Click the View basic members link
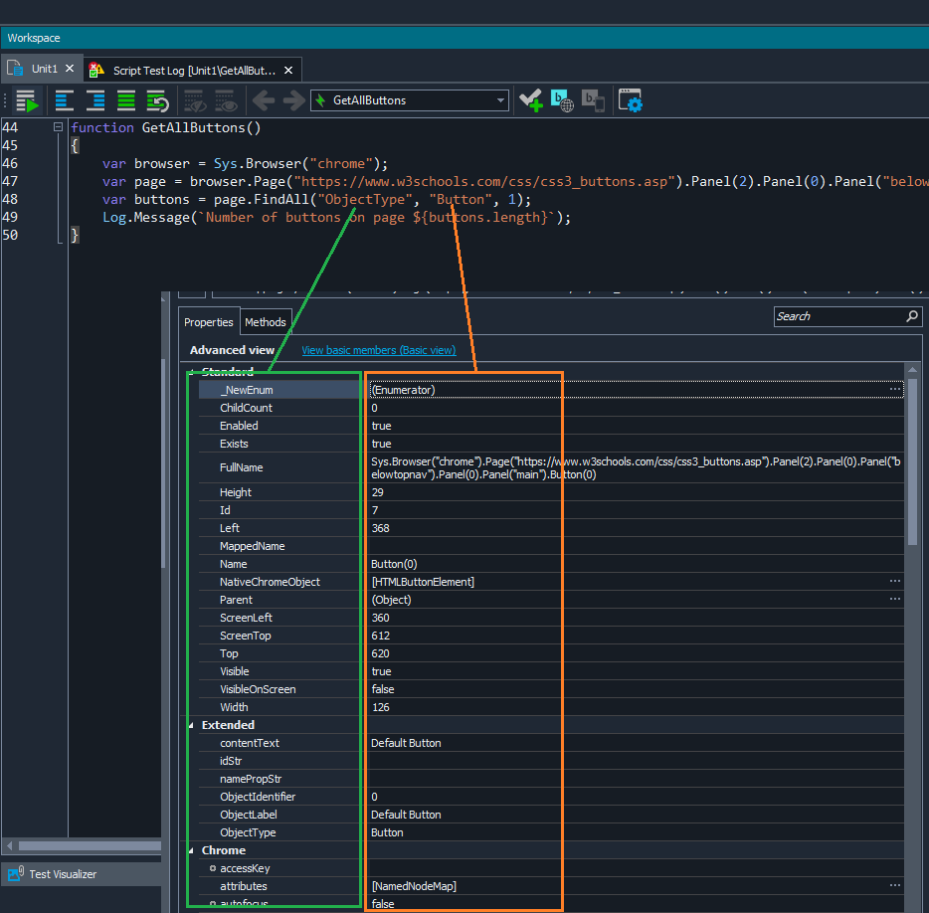The image size is (929, 913). [x=378, y=350]
